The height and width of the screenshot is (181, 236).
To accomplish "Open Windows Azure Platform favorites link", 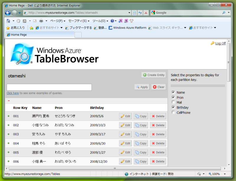I will 127,28.
